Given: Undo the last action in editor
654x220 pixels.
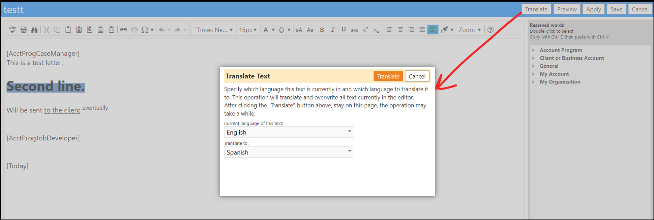Looking at the screenshot, I should coord(162,30).
